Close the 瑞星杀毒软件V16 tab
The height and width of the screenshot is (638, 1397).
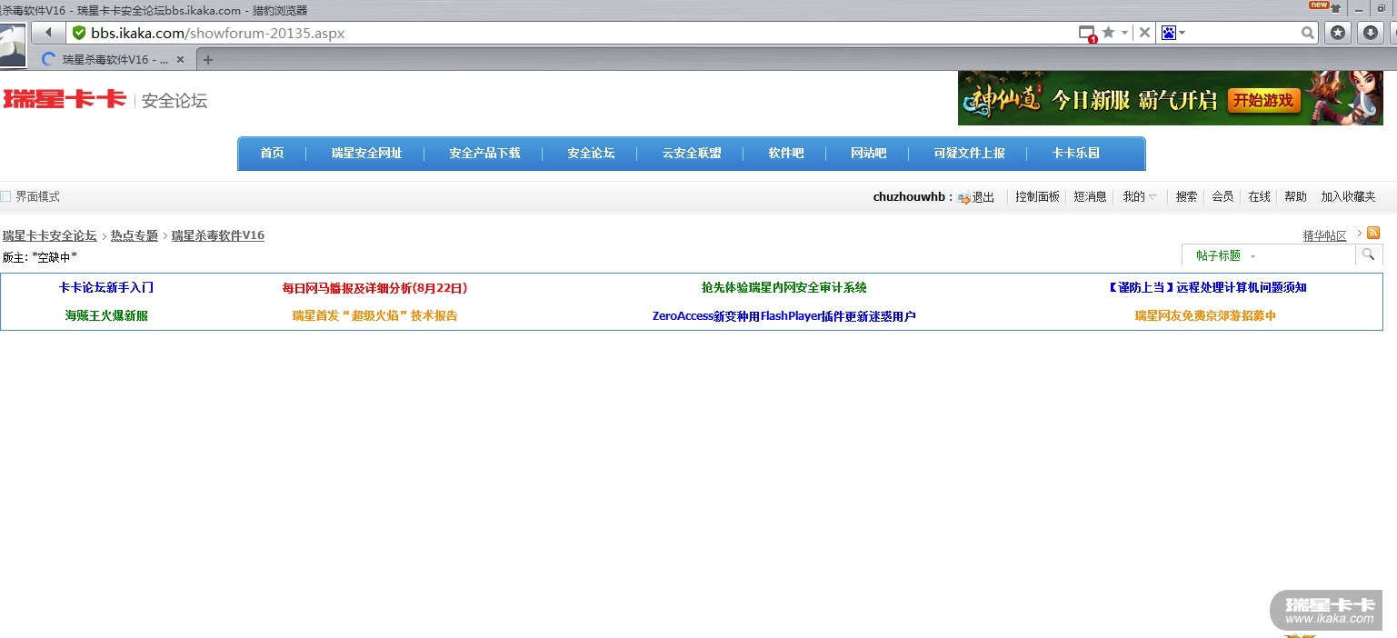[x=180, y=60]
